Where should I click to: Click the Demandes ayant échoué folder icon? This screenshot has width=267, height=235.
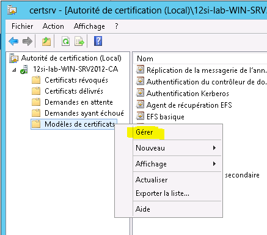(36, 113)
